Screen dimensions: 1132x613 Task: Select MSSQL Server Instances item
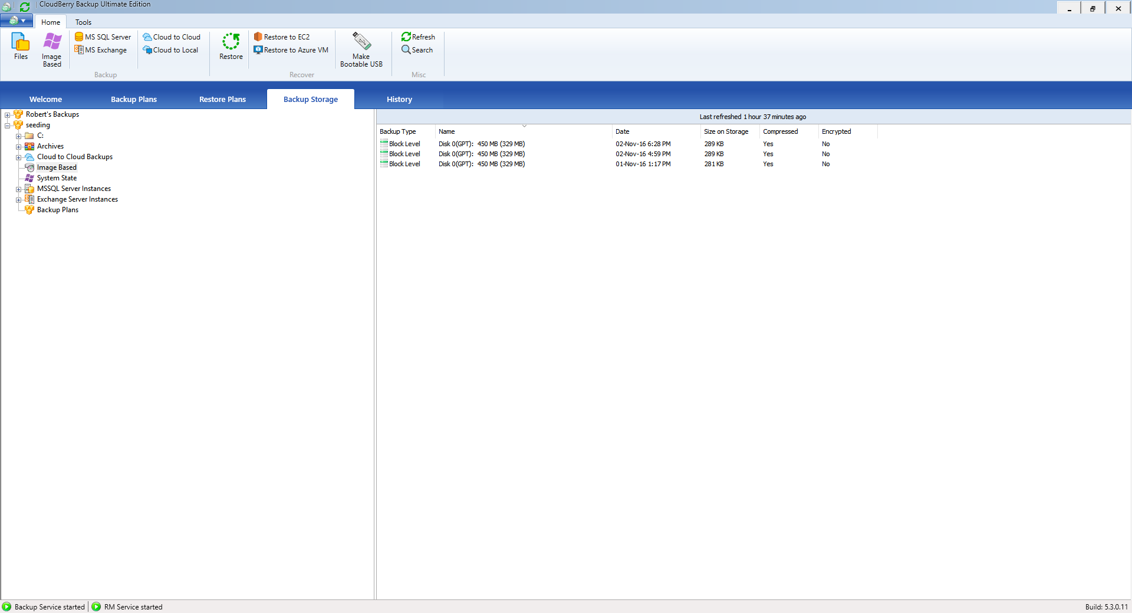coord(74,189)
